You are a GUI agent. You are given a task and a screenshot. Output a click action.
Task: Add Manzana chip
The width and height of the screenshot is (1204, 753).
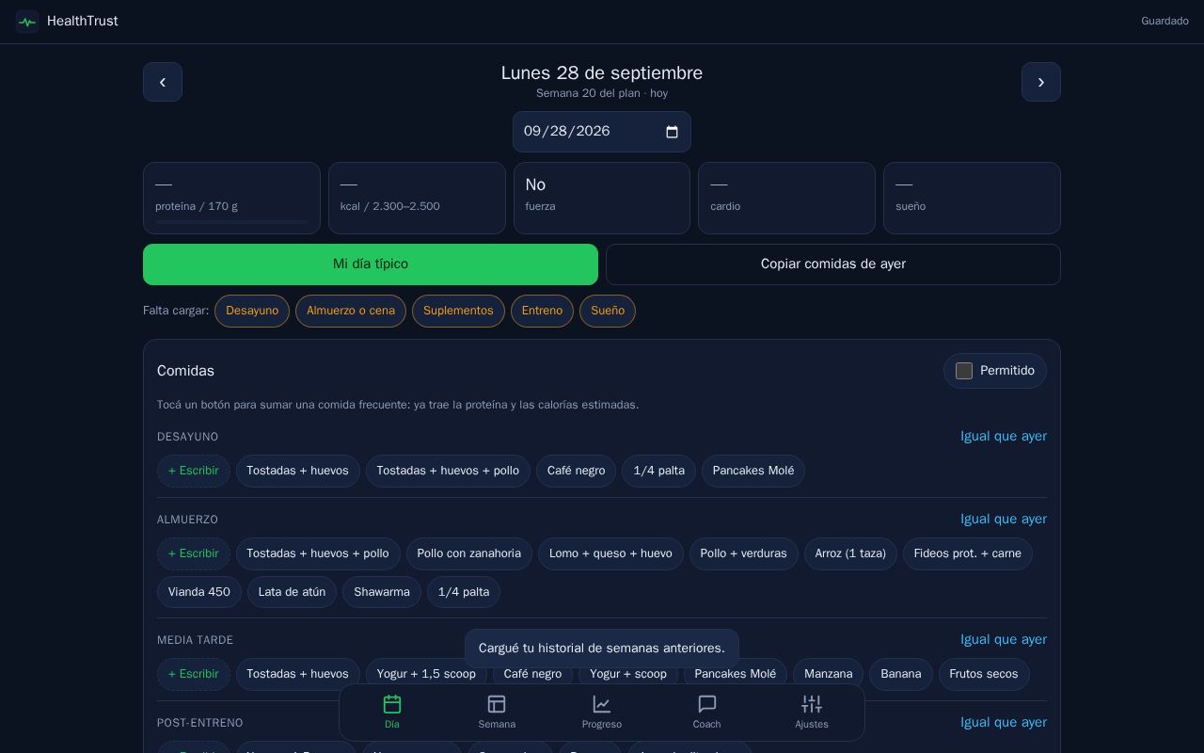pyautogui.click(x=829, y=674)
